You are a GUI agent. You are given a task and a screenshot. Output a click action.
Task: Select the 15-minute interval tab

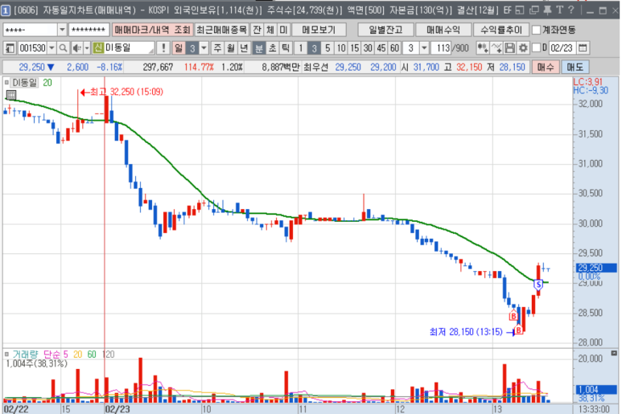354,48
